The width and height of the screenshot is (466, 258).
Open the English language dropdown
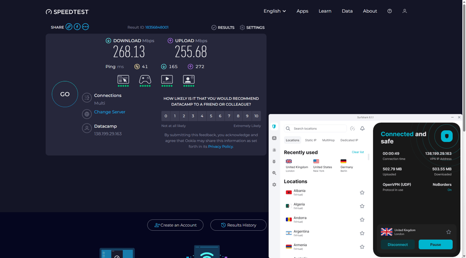274,11
